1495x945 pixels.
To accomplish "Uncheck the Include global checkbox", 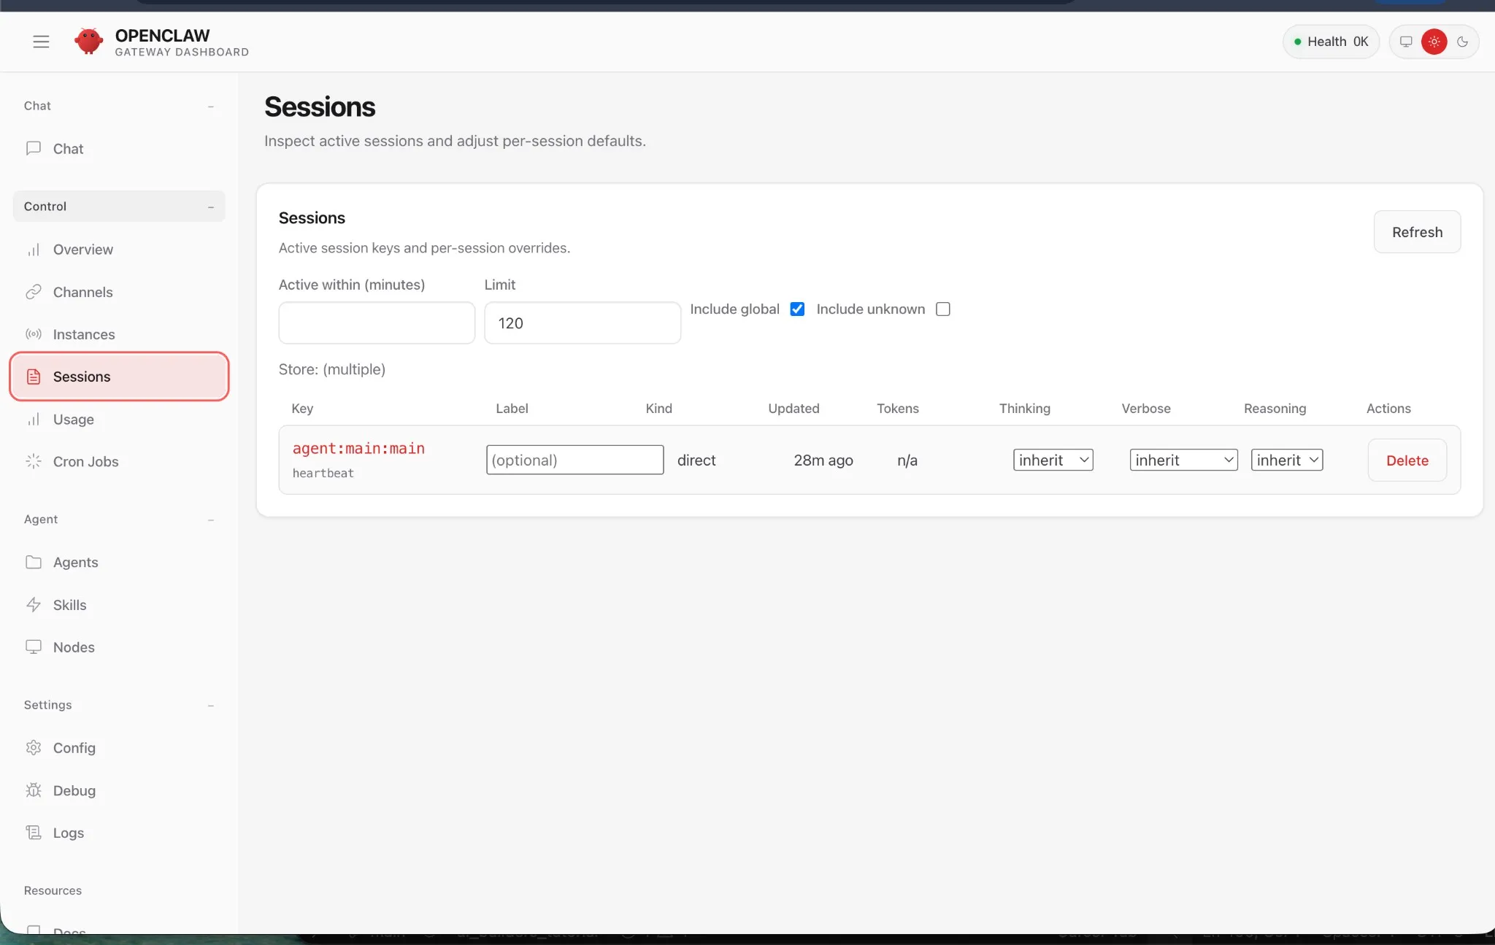I will [797, 309].
